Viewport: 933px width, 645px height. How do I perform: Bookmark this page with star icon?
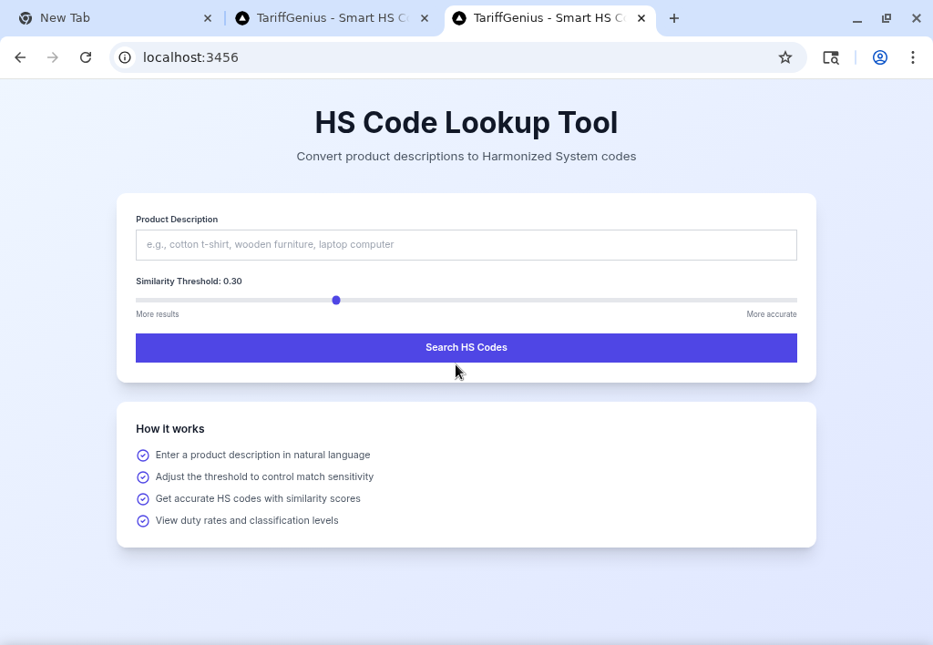(785, 57)
